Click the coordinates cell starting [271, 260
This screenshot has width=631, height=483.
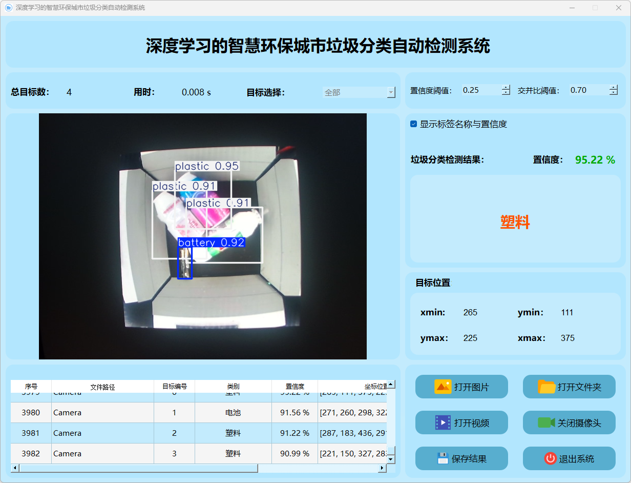pos(352,413)
